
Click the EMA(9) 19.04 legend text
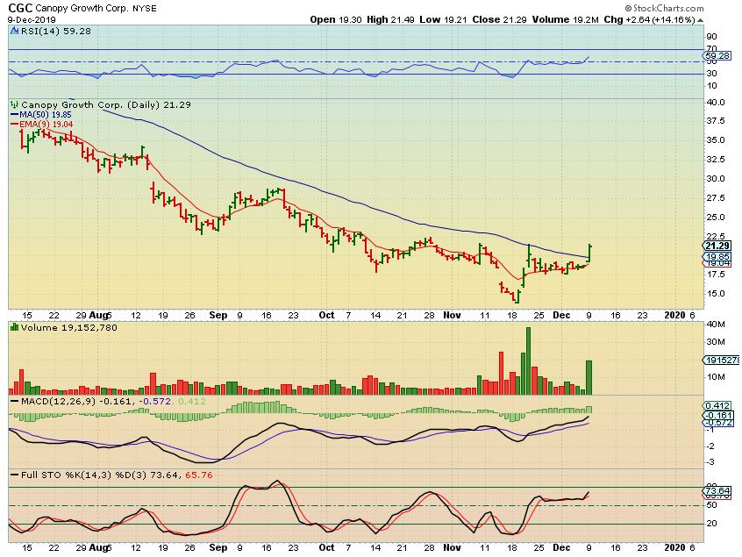click(x=46, y=124)
